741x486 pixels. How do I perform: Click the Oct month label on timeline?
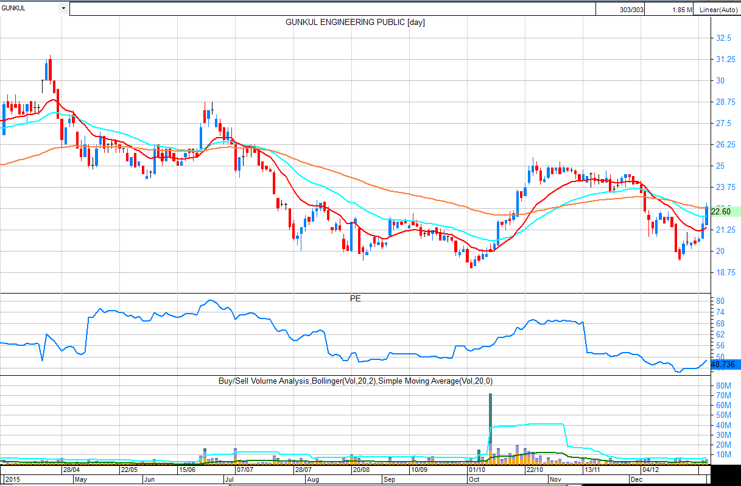click(472, 479)
